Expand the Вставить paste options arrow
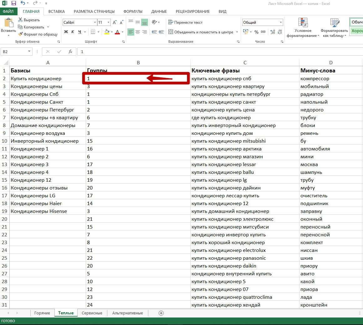 8,35
